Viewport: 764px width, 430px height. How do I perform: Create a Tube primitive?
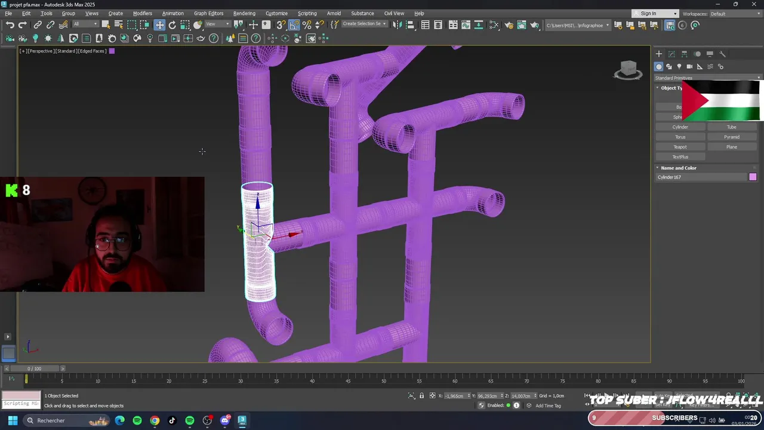[731, 127]
